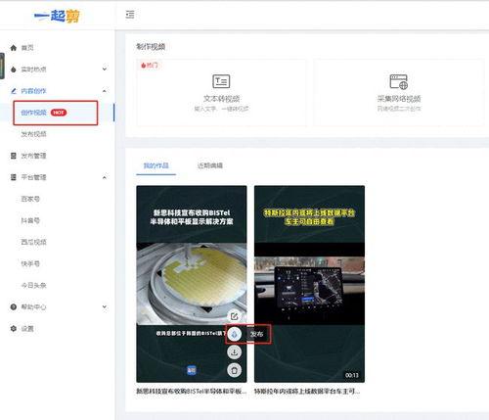
Task: Switch to the 近期编辑 tab
Action: click(210, 165)
